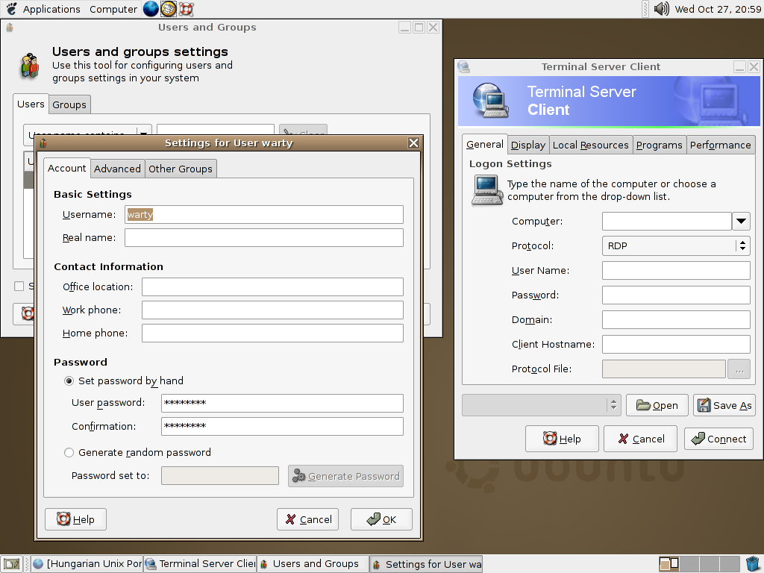
Task: Click the GNOME foot logo in top panel
Action: click(12, 9)
